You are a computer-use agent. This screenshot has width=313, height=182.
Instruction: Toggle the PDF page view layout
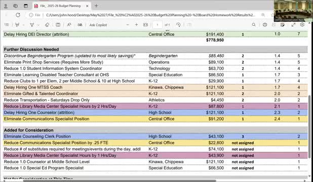(x=58, y=25)
